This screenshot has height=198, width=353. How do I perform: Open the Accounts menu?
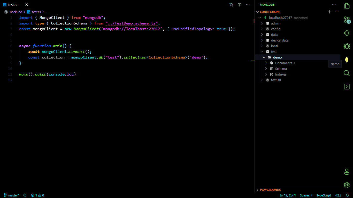click(347, 172)
